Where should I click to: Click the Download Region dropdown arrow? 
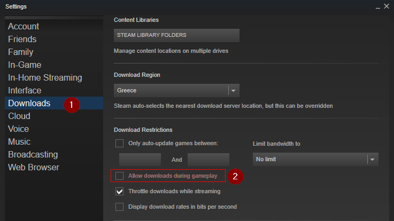pyautogui.click(x=234, y=91)
